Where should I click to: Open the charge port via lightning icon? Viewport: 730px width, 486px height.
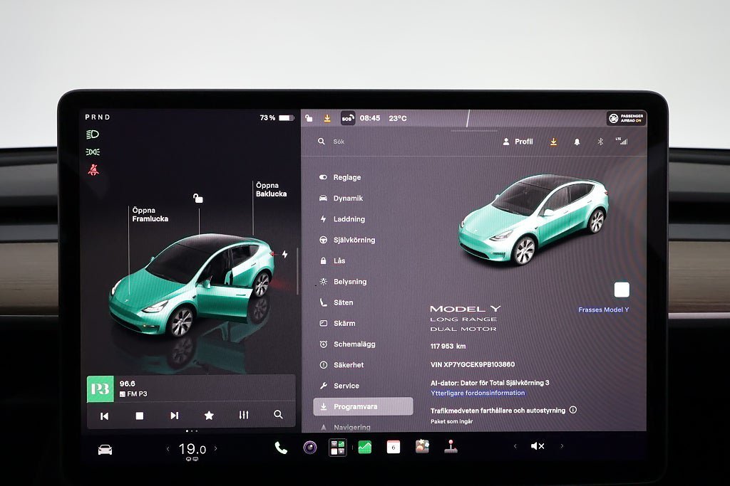point(284,254)
